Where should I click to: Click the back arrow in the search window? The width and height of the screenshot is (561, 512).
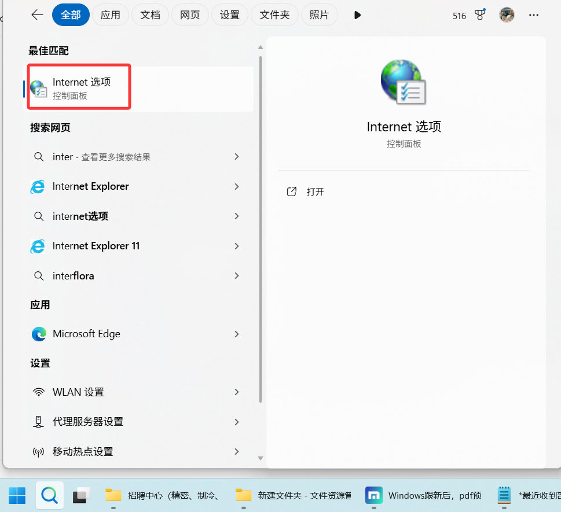coord(36,15)
